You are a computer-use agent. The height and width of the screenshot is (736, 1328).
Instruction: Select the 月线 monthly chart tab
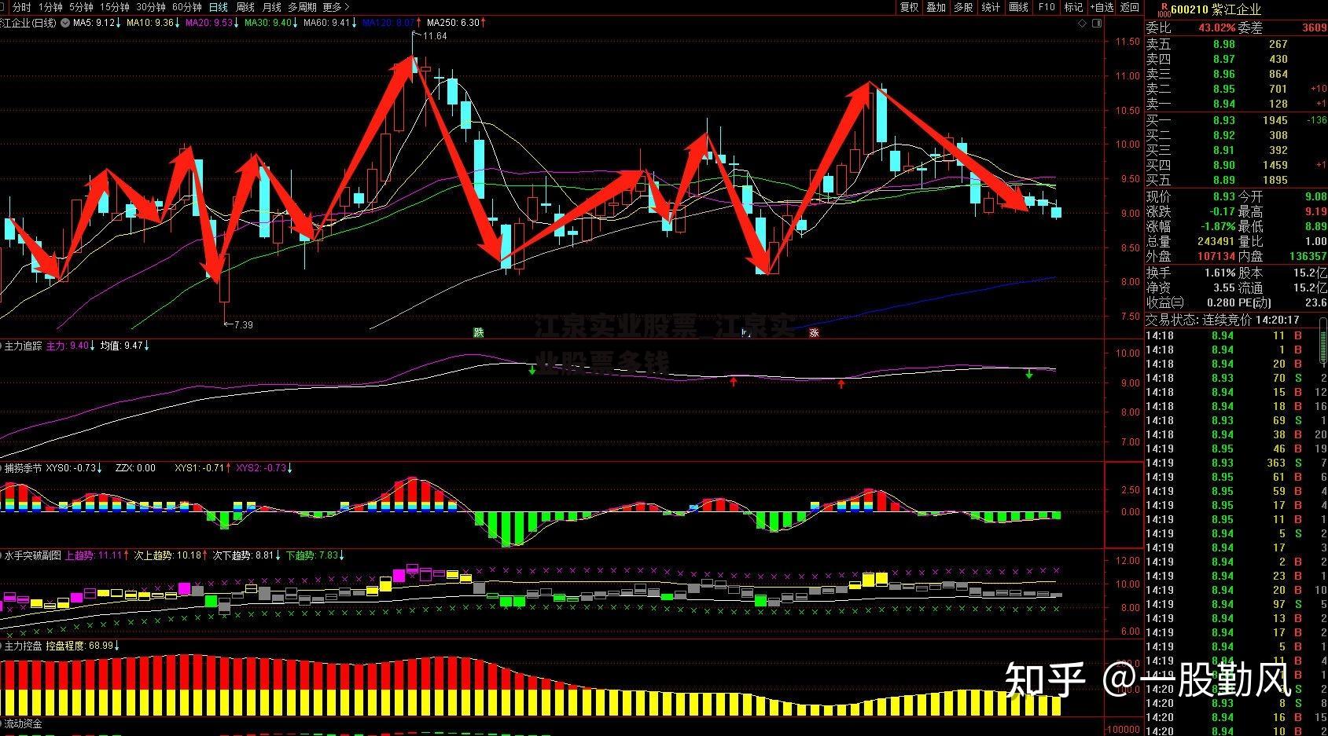(x=271, y=7)
